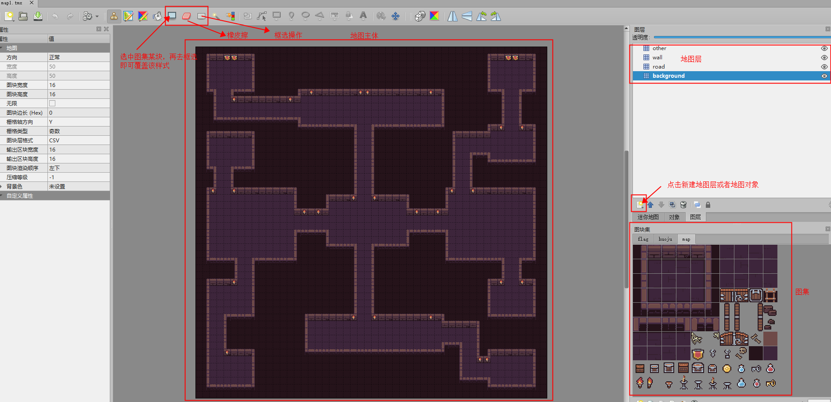This screenshot has height=402, width=831.
Task: Raise the selected layer with blue up arrow
Action: (650, 204)
